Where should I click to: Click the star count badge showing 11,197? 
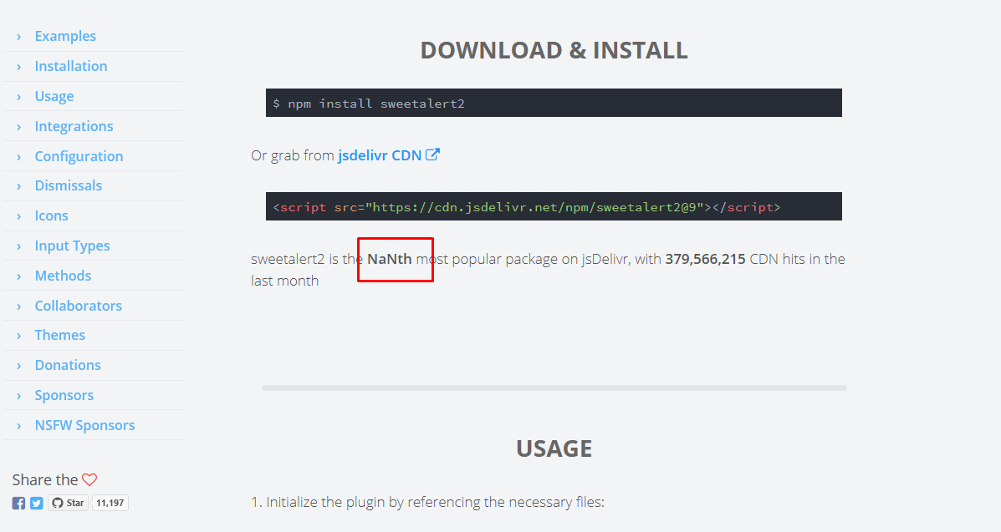pos(110,502)
